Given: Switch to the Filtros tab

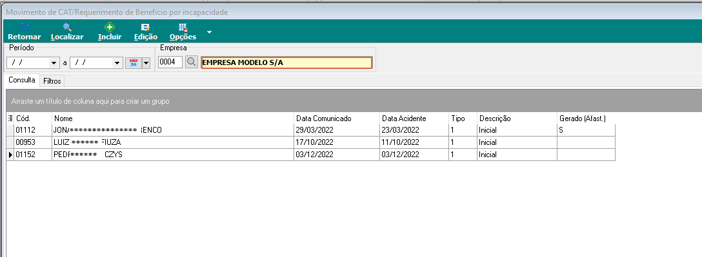Looking at the screenshot, I should 52,81.
